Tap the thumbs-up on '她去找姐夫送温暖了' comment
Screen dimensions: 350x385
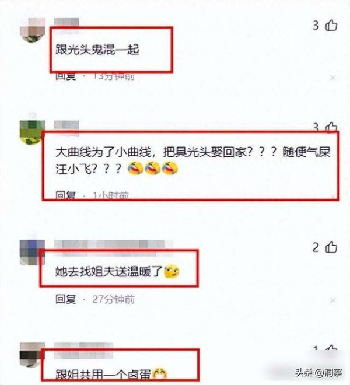pyautogui.click(x=331, y=247)
